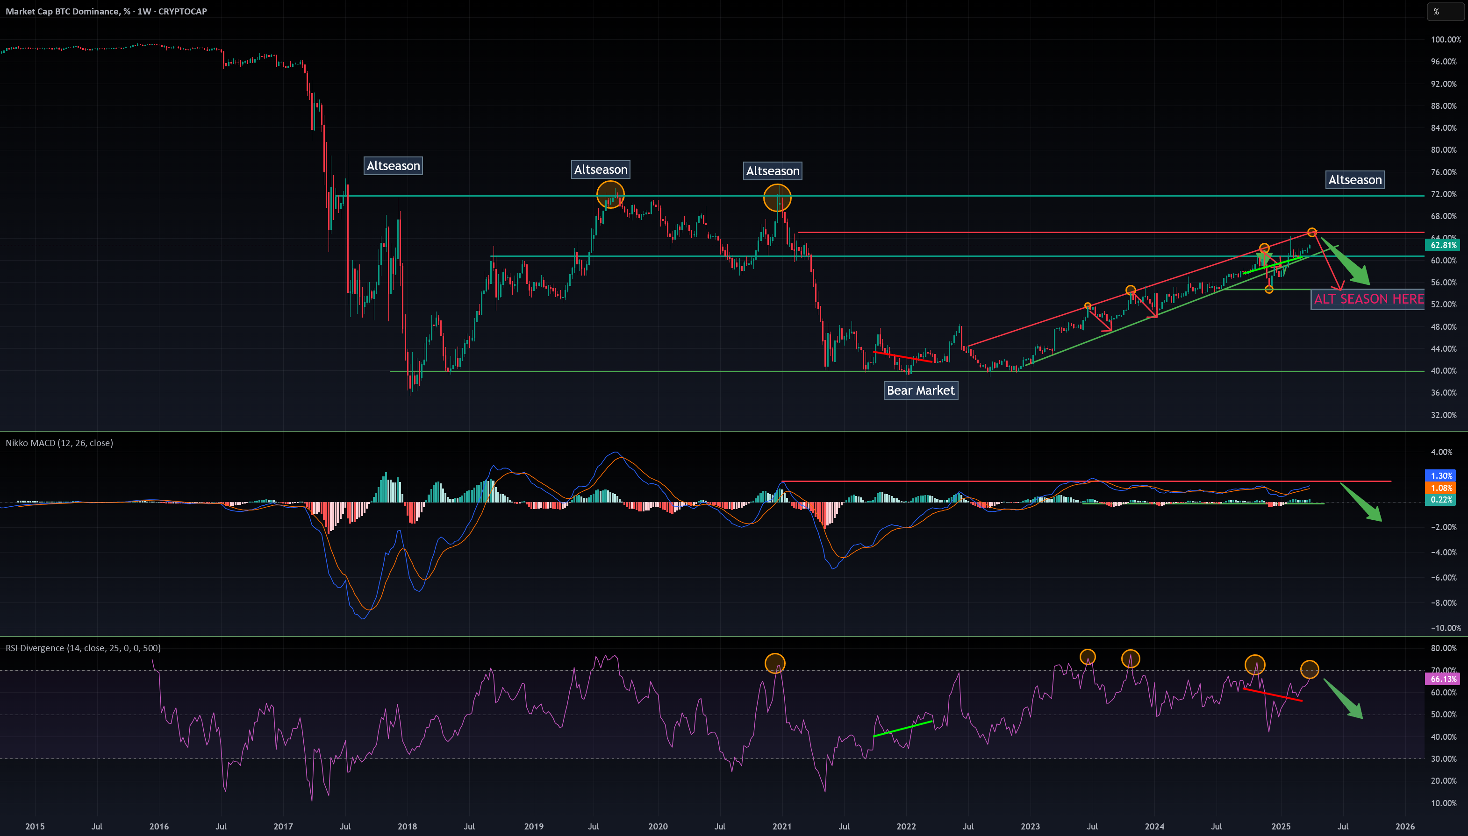Click the teal 0.22% histogram value label

pos(1441,500)
